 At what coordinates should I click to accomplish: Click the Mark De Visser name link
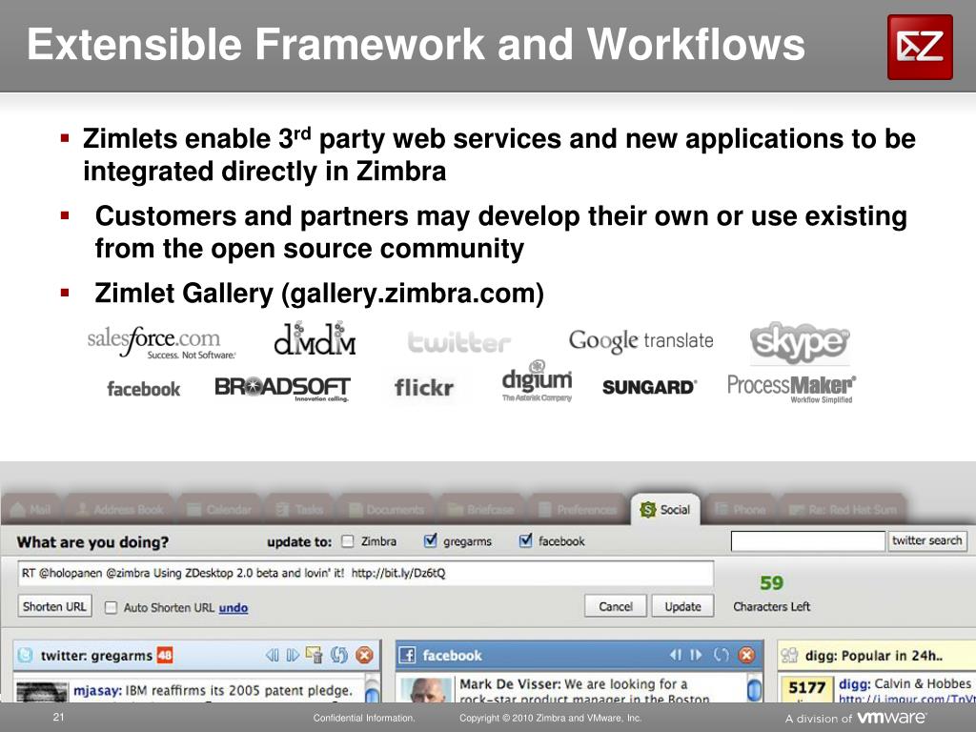509,684
